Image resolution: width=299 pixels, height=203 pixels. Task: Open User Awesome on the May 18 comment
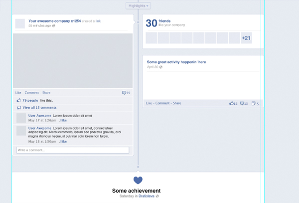pos(40,128)
